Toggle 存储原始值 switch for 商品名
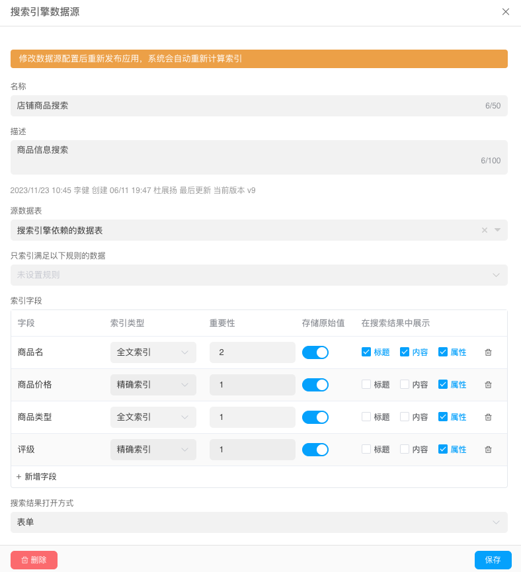521x572 pixels. click(x=315, y=352)
